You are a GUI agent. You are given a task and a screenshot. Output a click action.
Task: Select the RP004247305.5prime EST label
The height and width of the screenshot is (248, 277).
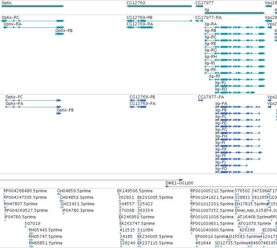(25, 197)
